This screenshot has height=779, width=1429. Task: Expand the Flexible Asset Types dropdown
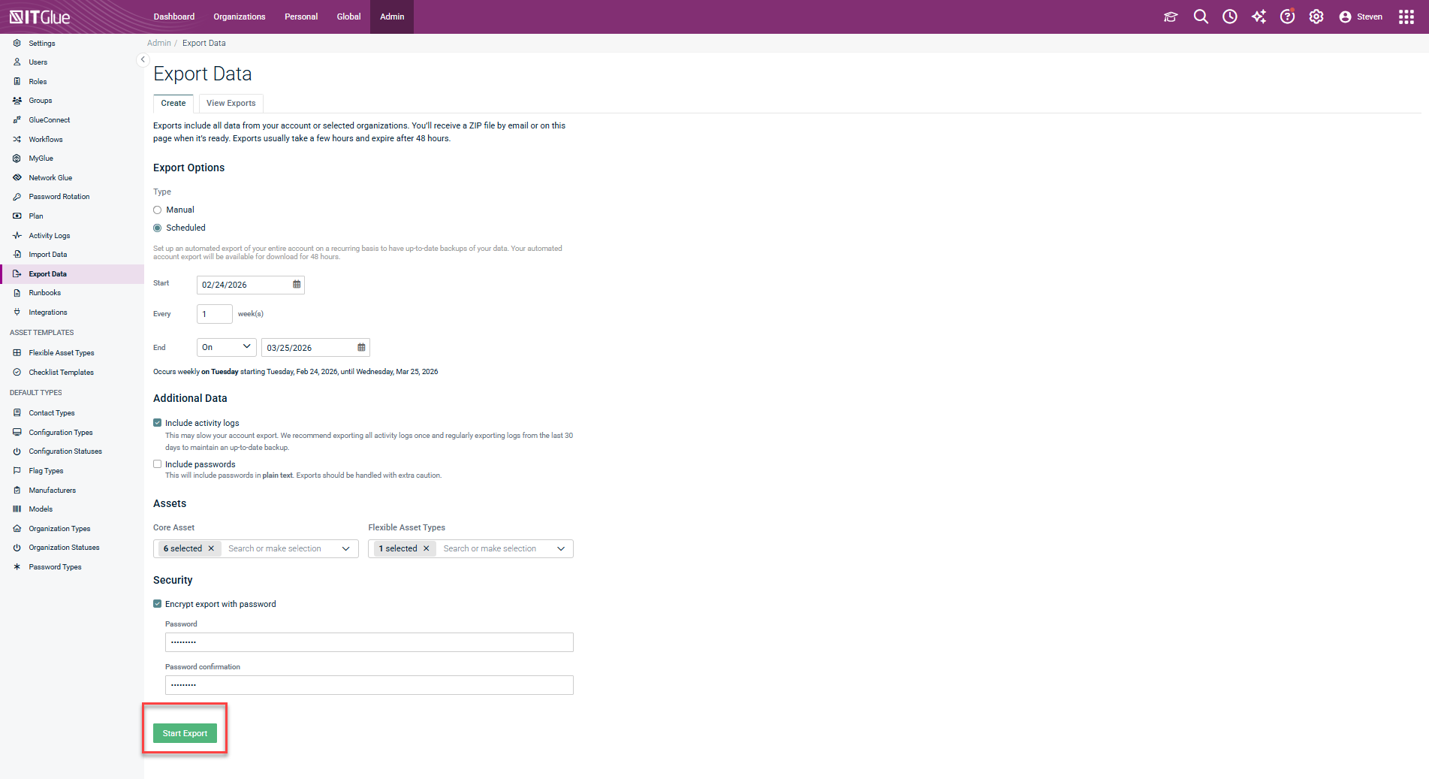560,548
